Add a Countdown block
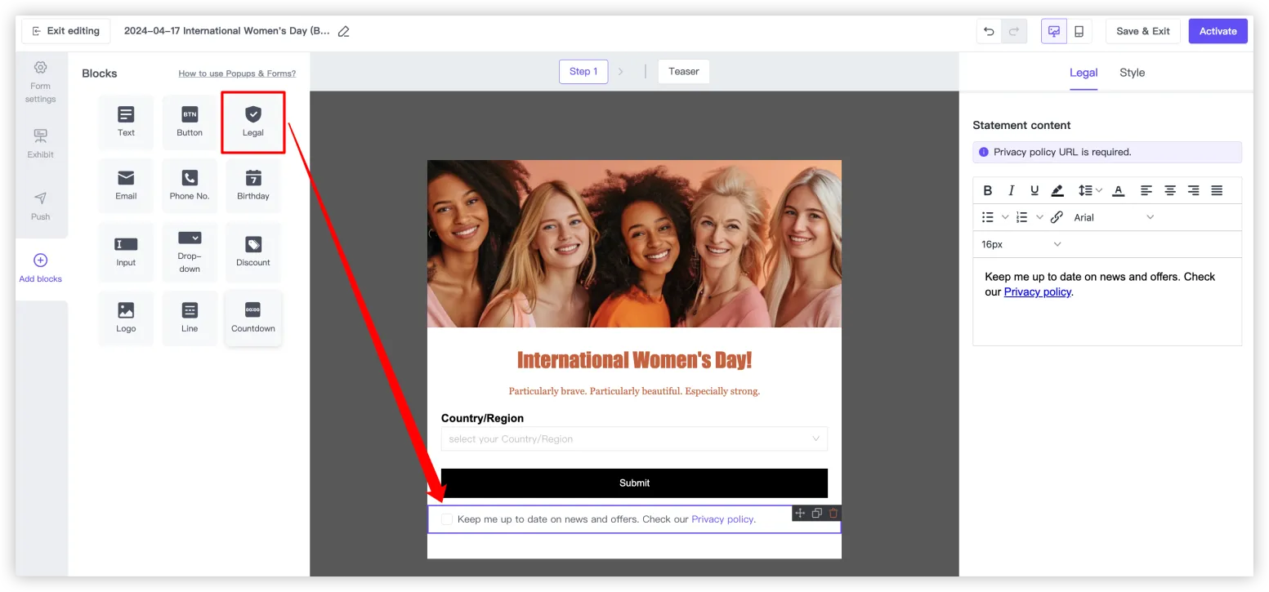The width and height of the screenshot is (1269, 592). pos(253,318)
